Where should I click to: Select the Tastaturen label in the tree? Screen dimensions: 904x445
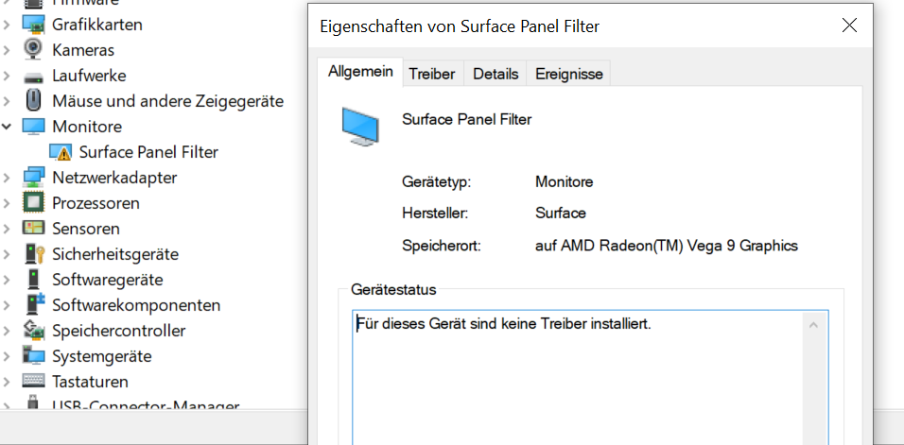91,381
